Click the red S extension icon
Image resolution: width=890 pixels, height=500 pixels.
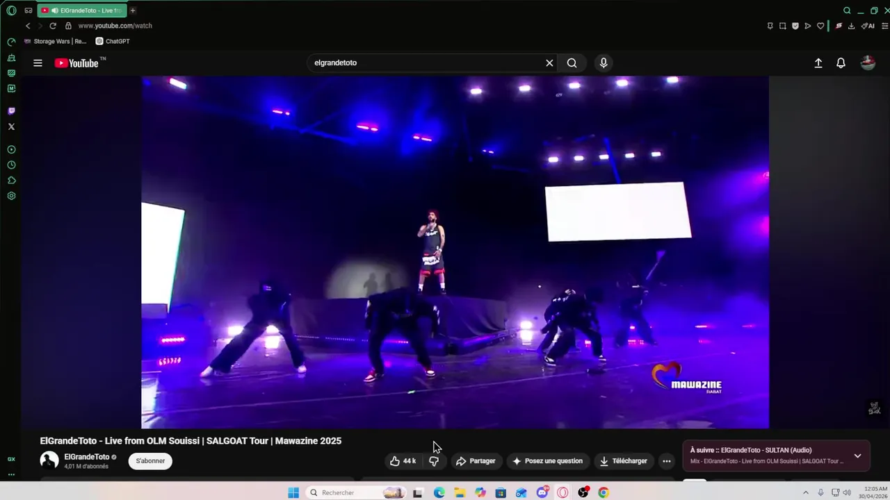(839, 26)
